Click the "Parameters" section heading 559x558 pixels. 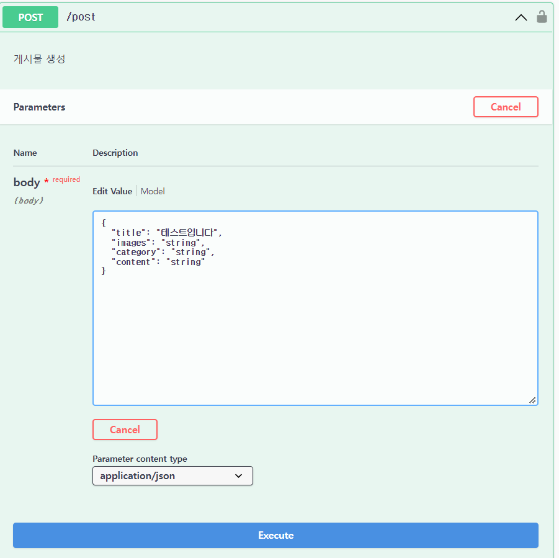tap(39, 107)
